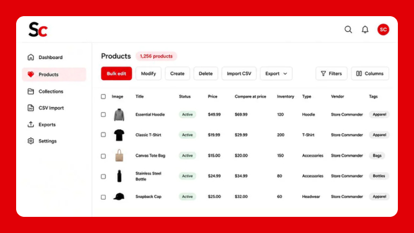The image size is (414, 233).
Task: Open Dashboard in sidebar
Action: (x=54, y=57)
